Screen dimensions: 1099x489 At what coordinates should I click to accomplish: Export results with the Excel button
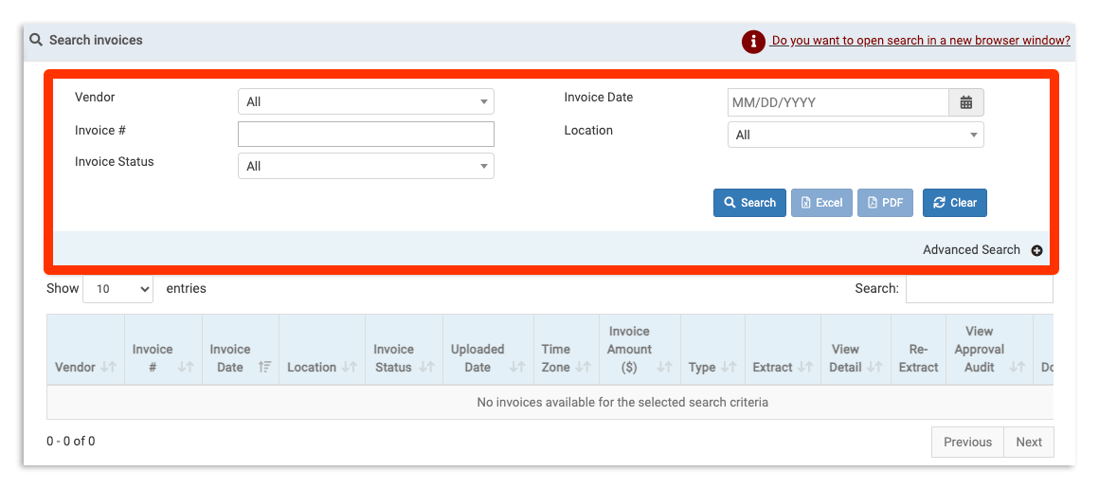[x=821, y=203]
